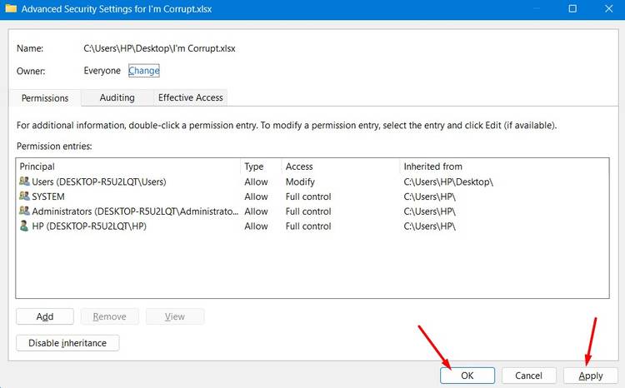Switch to the Permissions tab
The width and height of the screenshot is (625, 388).
click(x=45, y=98)
